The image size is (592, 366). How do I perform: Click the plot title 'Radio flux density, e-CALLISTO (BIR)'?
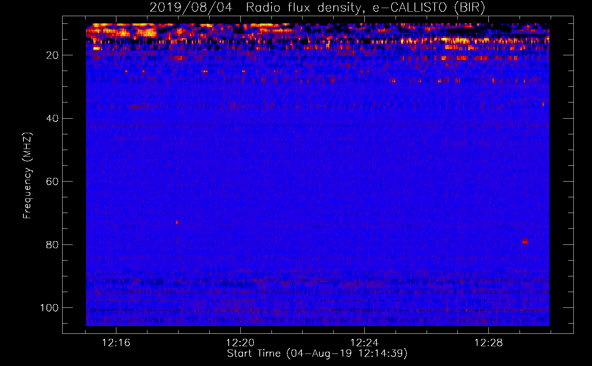pyautogui.click(x=365, y=8)
